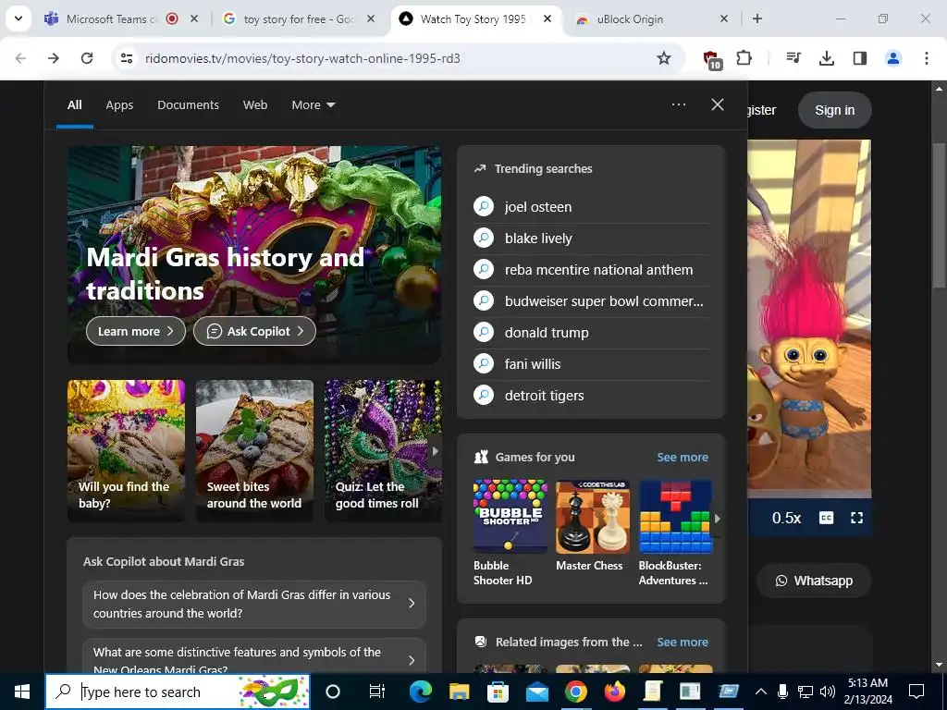Open the Bubble Shooter HD game thumbnail
The image size is (947, 710).
pyautogui.click(x=510, y=517)
